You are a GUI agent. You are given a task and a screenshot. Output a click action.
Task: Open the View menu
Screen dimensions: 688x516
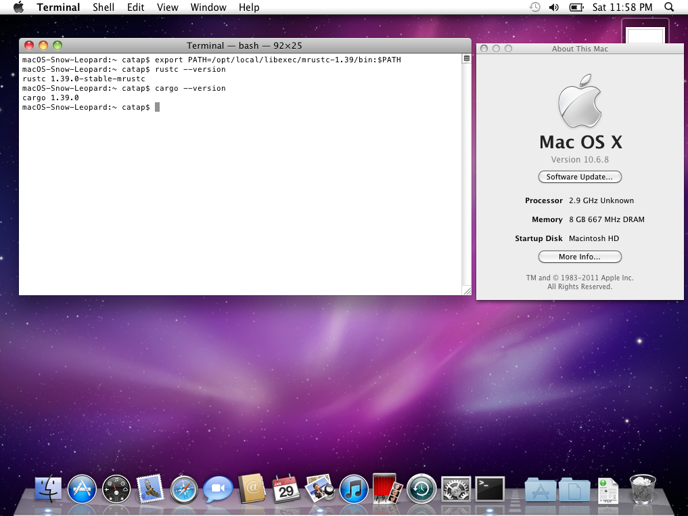(168, 7)
